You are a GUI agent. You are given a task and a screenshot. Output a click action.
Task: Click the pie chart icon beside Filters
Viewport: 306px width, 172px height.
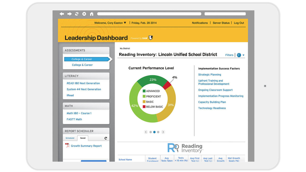pos(239,55)
